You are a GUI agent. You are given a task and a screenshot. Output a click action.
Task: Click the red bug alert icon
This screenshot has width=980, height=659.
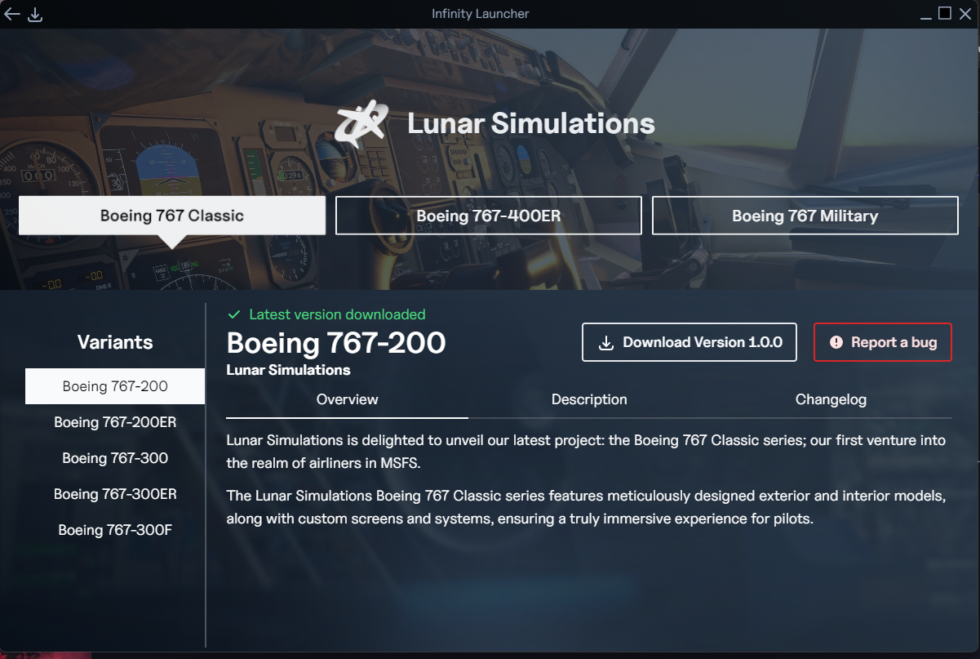pyautogui.click(x=836, y=342)
